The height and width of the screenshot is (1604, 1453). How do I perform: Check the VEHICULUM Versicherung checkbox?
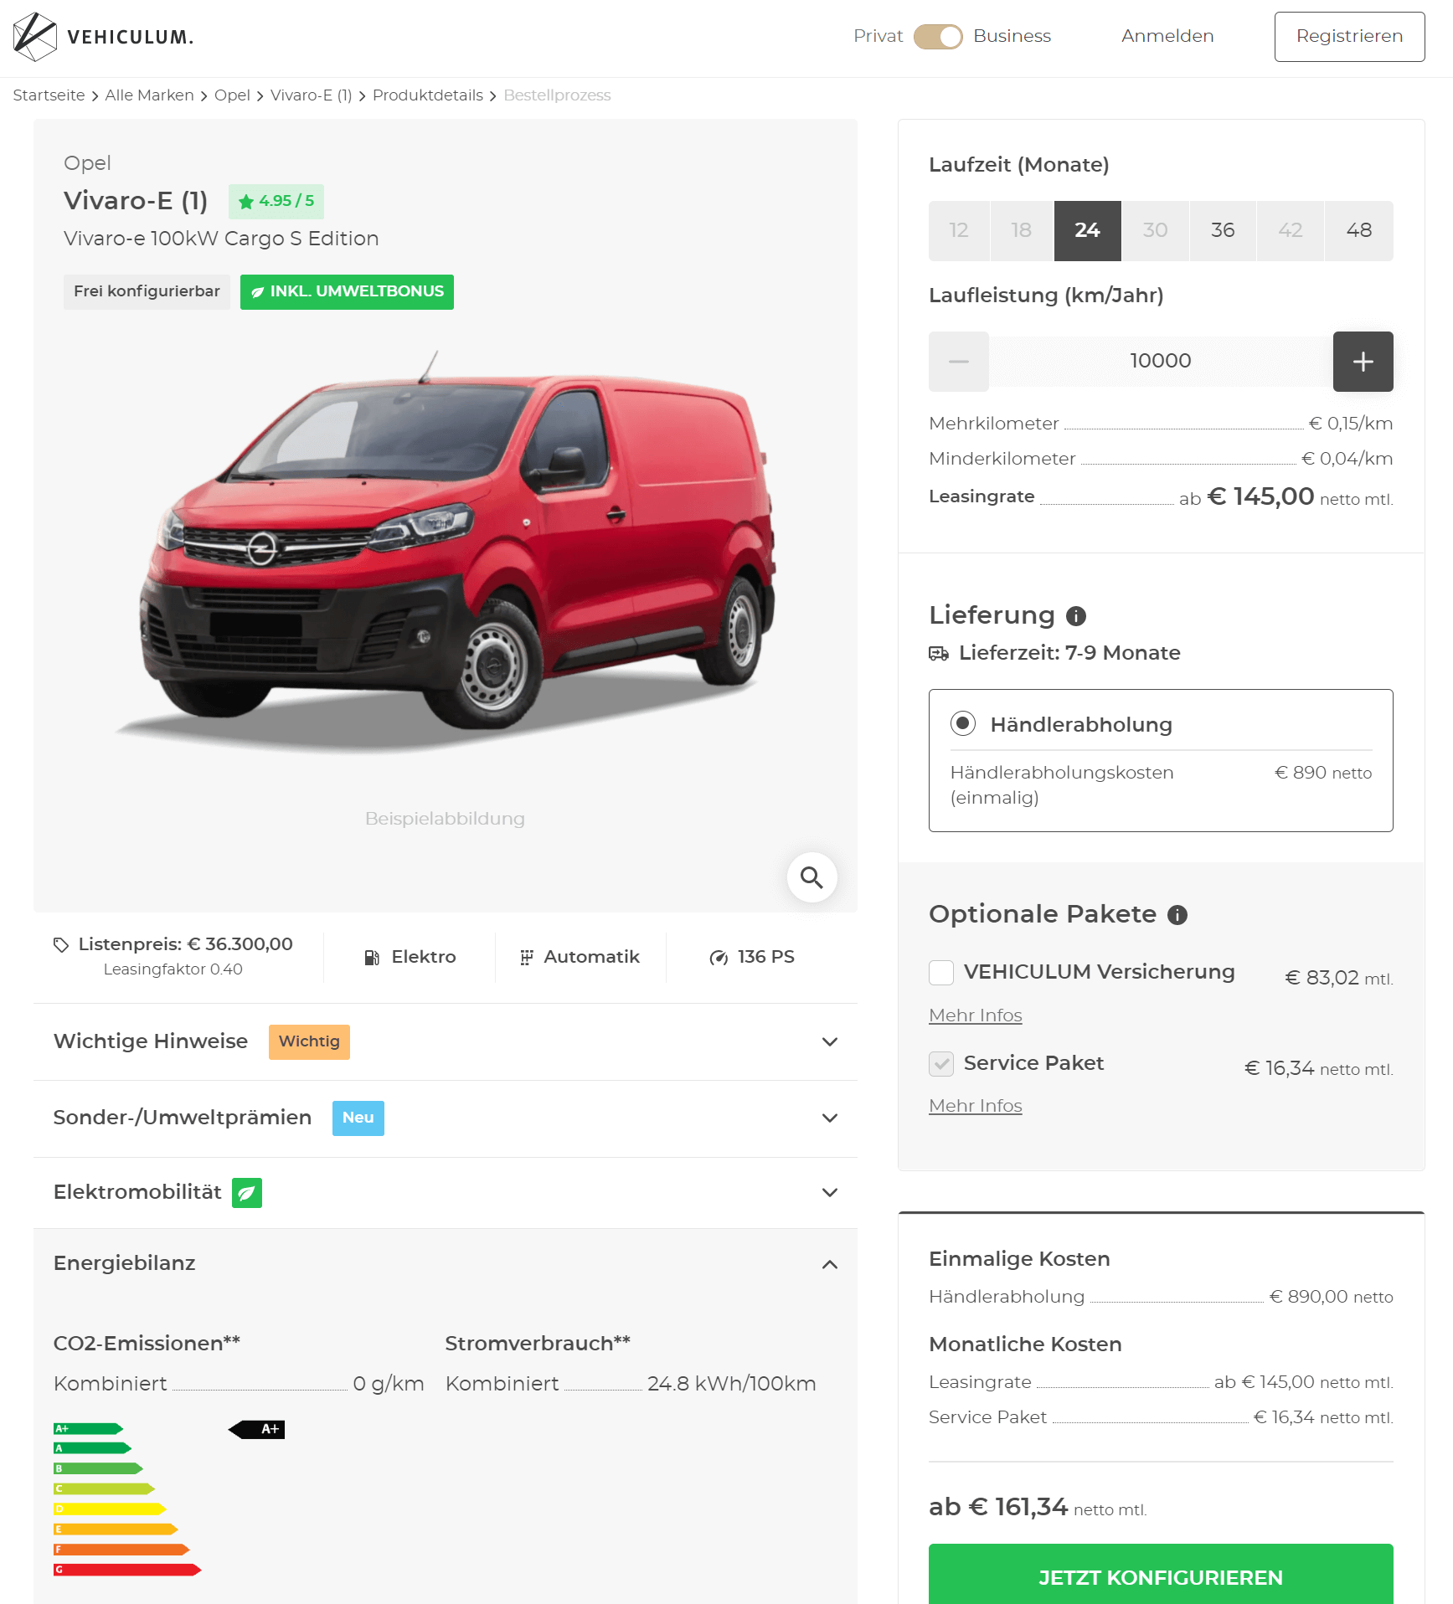coord(941,973)
